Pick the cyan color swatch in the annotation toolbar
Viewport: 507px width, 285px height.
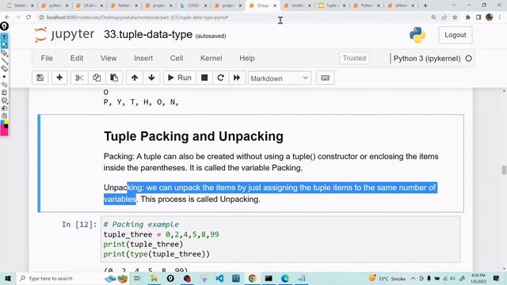point(2,123)
